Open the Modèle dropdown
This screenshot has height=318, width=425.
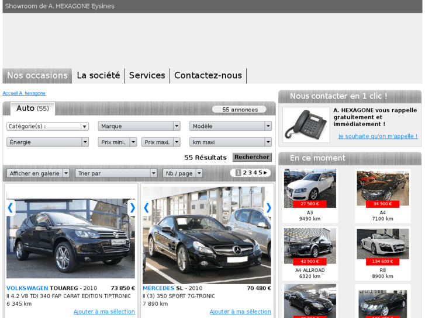click(231, 126)
